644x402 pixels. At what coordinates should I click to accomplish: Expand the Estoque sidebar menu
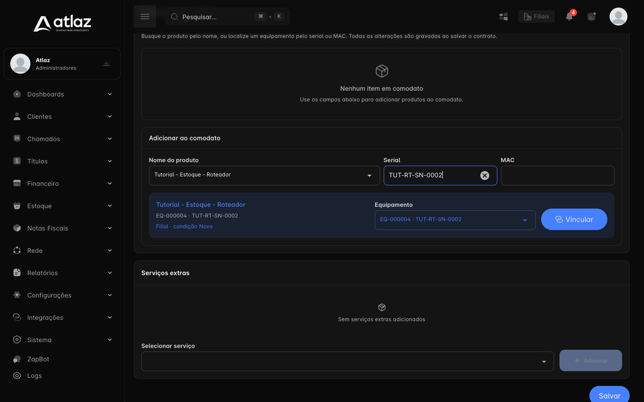pos(62,206)
